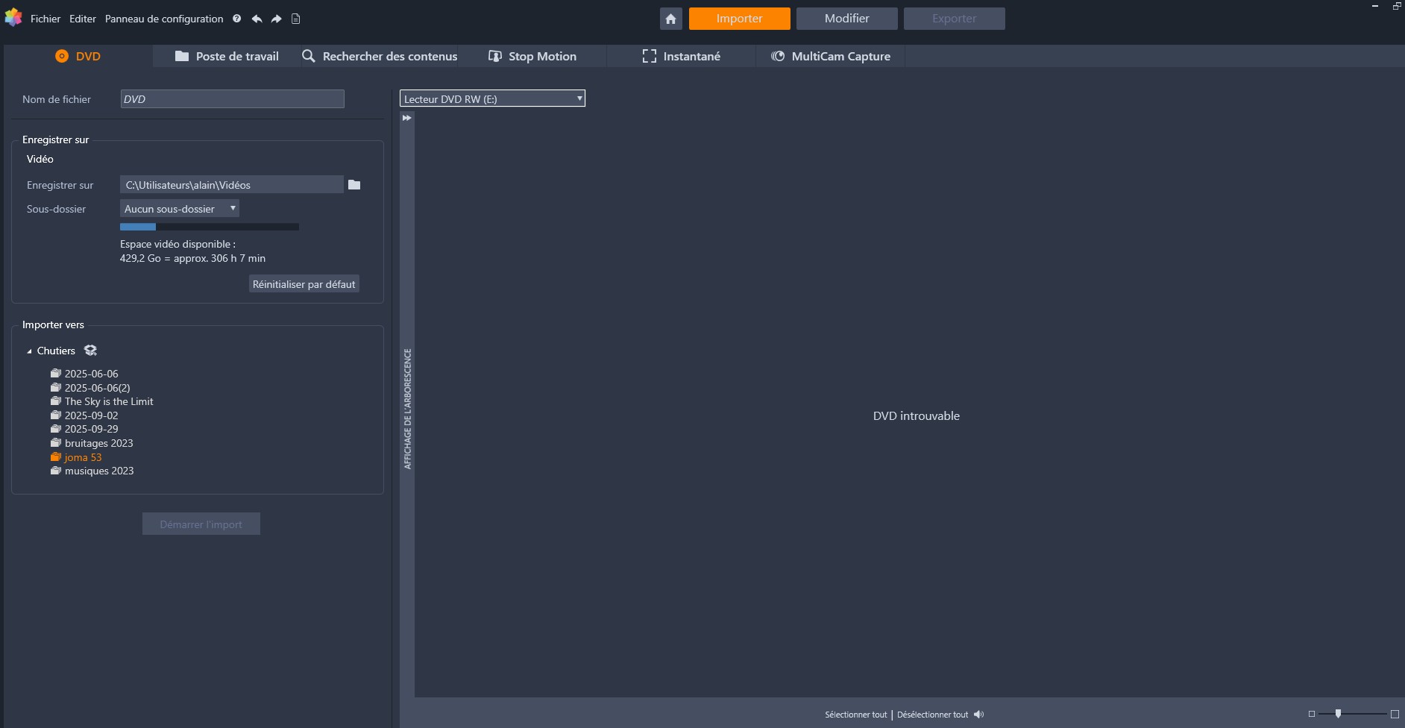Click the Modifier button

click(846, 19)
